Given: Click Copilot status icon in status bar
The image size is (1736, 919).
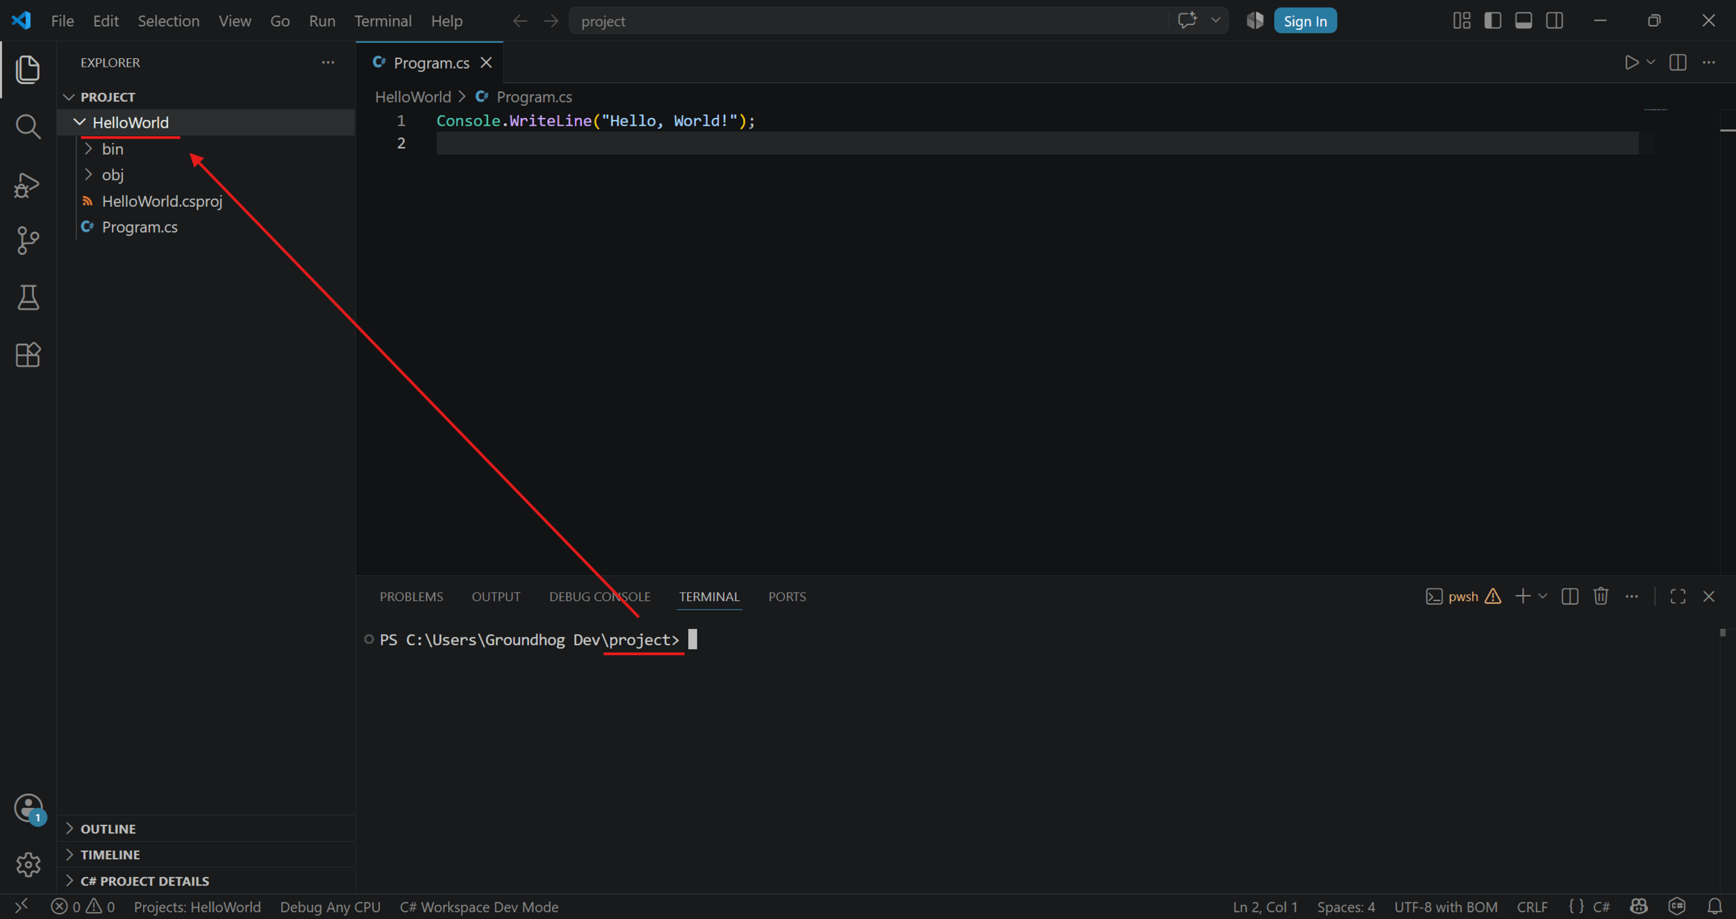Looking at the screenshot, I should 1639,907.
